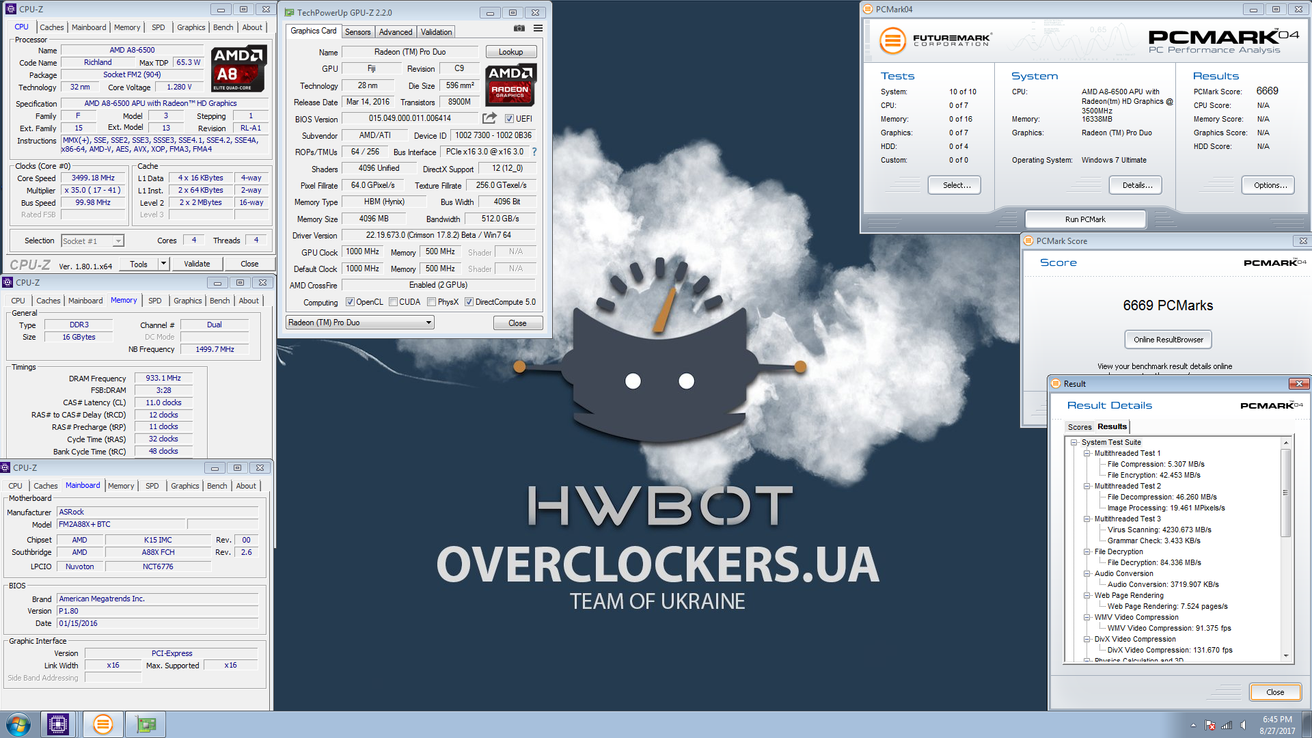Click the Lookup button in GPU-Z

510,52
